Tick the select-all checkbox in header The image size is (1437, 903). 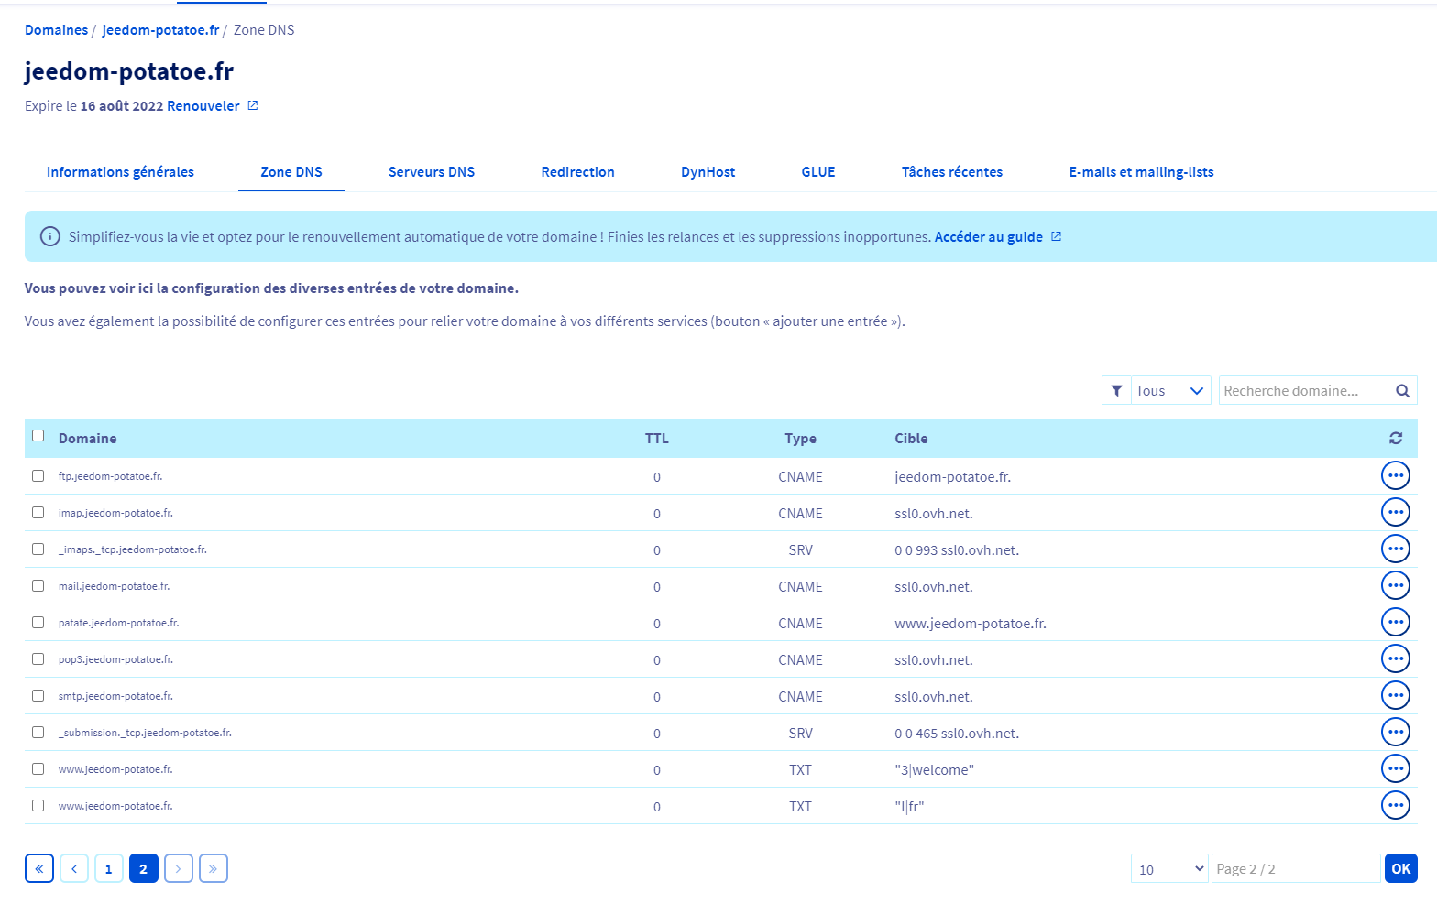[38, 436]
